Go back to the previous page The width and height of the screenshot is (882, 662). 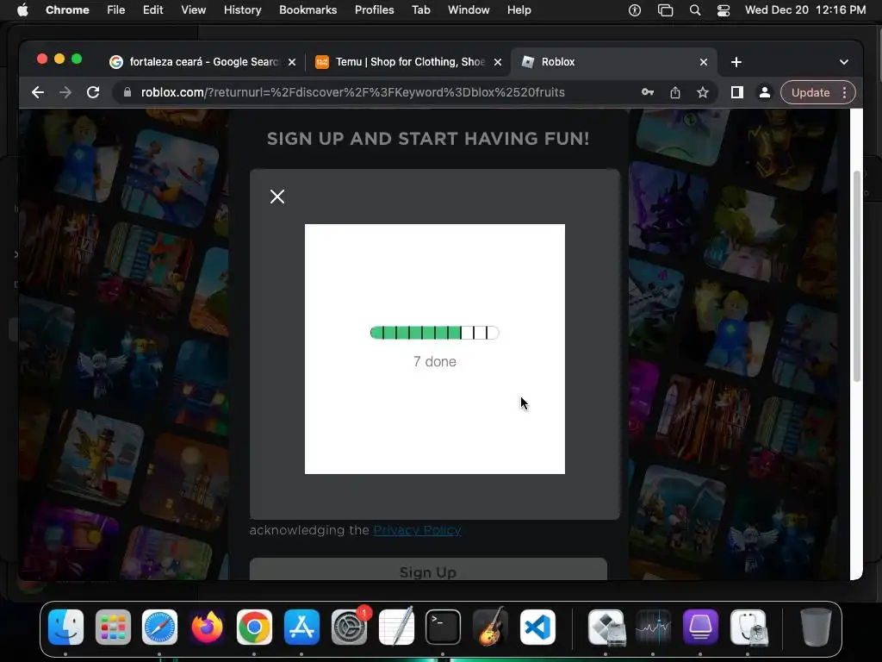38,92
